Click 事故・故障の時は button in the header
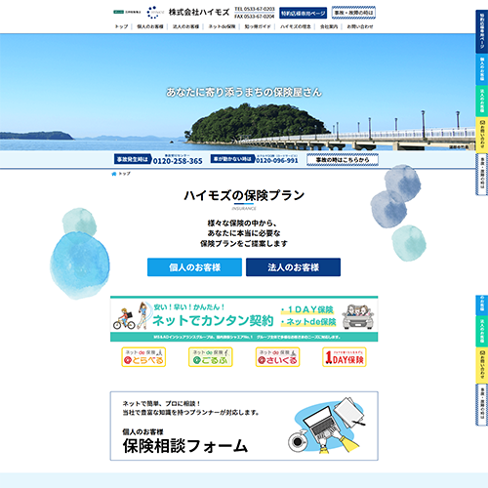This screenshot has width=488, height=488. click(353, 13)
